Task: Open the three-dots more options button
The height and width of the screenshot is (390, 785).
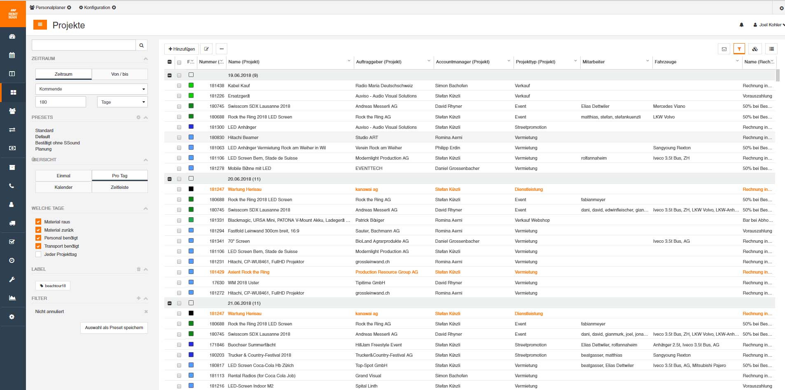Action: (x=222, y=49)
